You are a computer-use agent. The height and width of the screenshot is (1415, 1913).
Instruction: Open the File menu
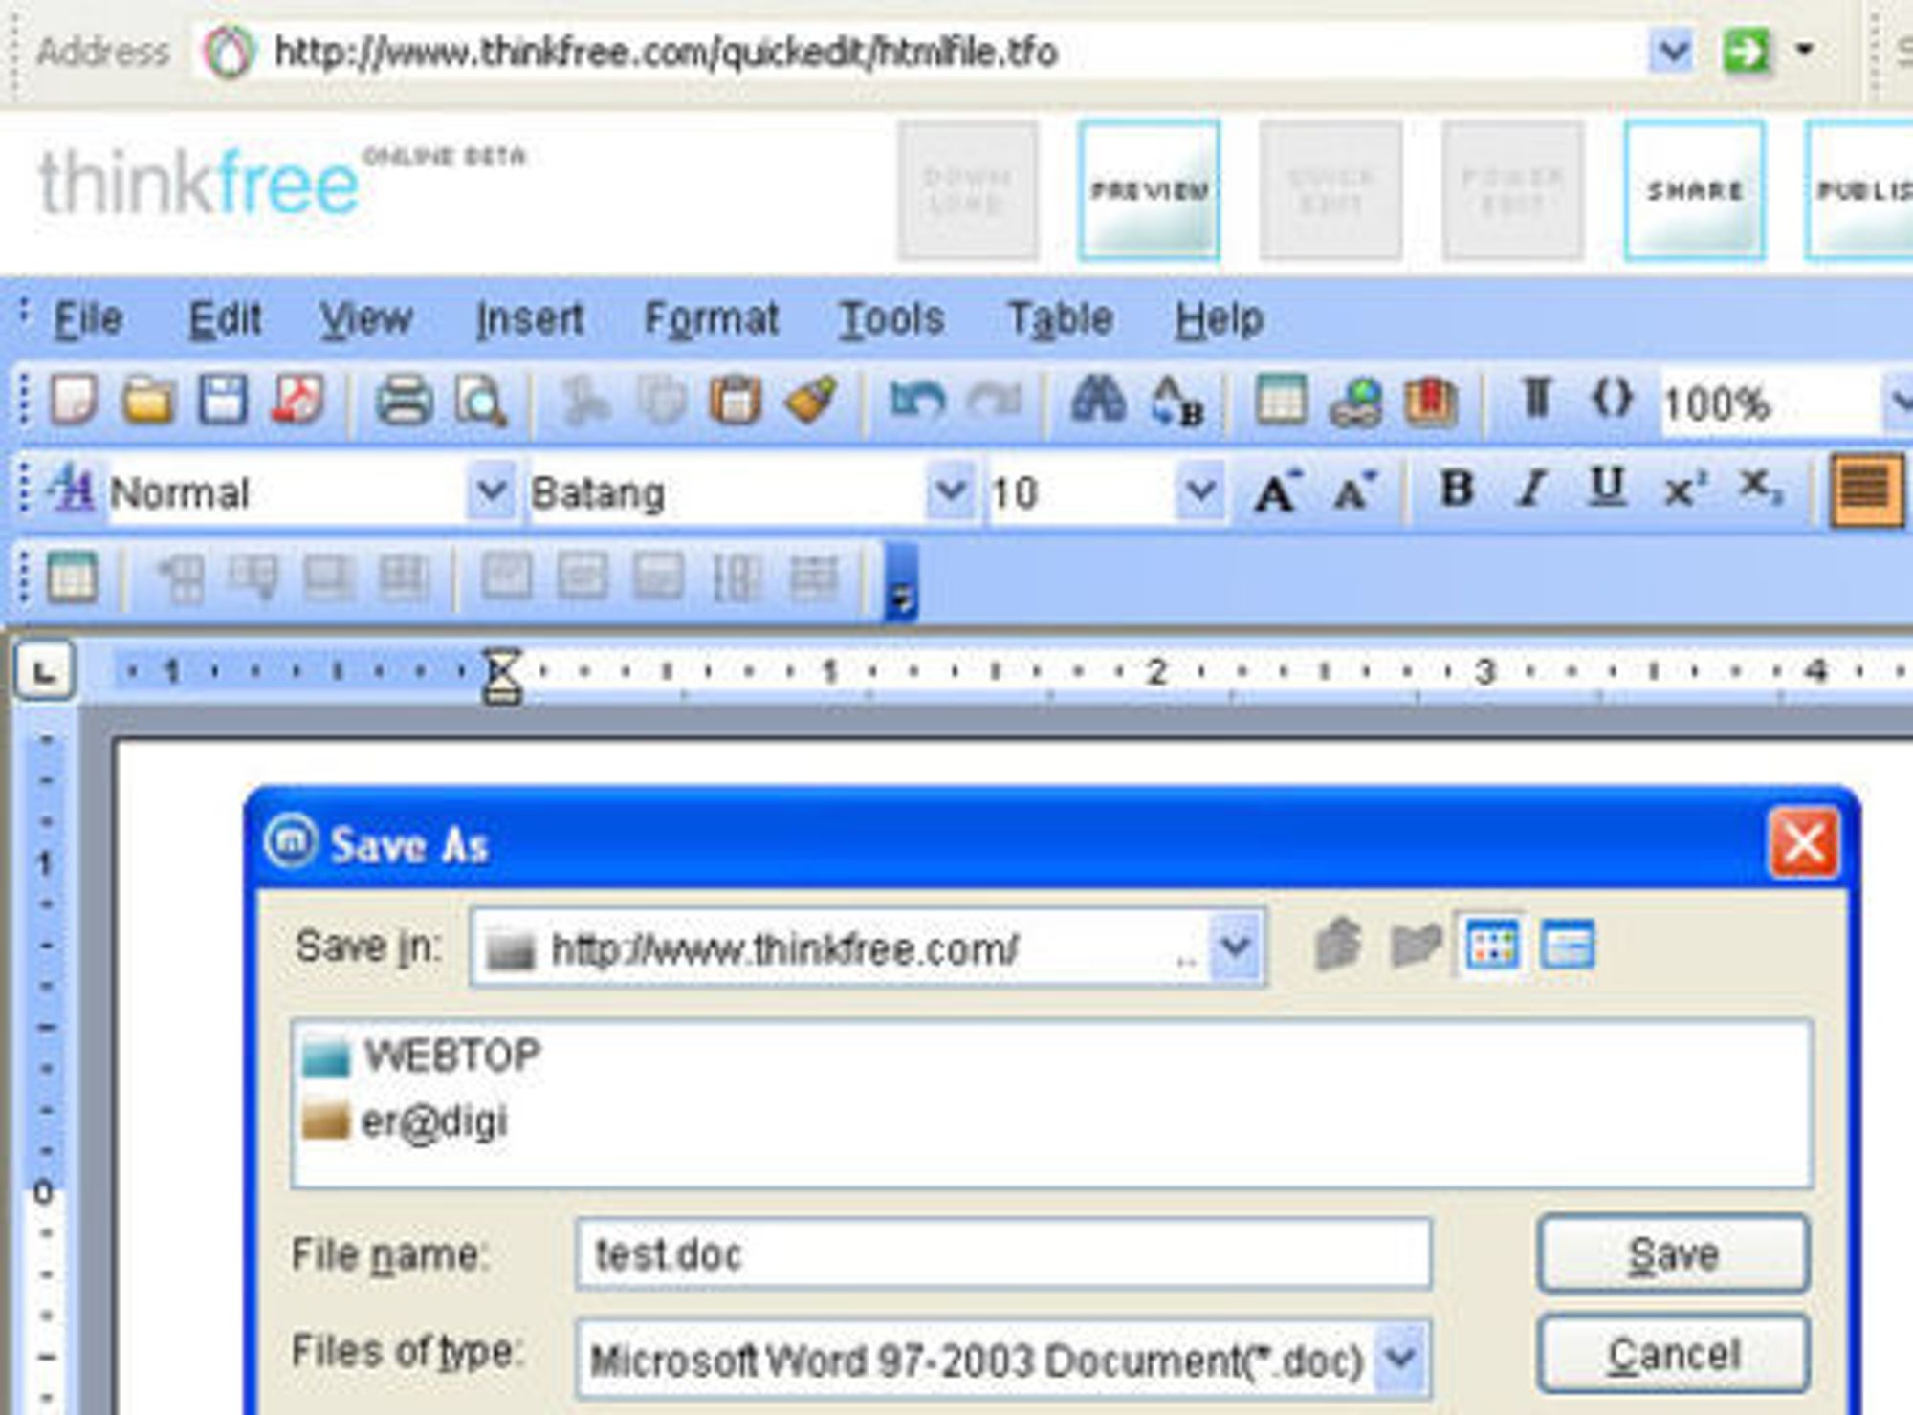88,318
